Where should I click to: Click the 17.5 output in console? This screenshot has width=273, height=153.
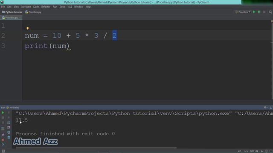(22, 120)
